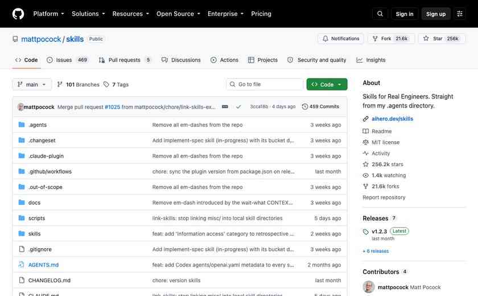The height and width of the screenshot is (296, 478).
Task: Click the scripts folder icon
Action: pyautogui.click(x=22, y=218)
